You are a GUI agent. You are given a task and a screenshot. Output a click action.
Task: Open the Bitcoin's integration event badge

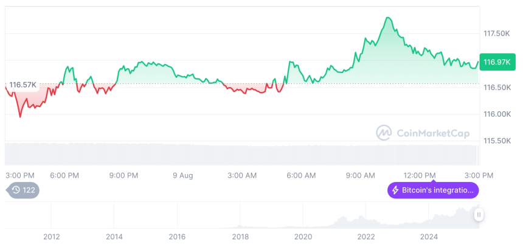click(433, 190)
